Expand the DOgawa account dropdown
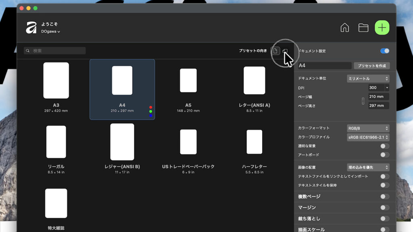 (x=50, y=31)
